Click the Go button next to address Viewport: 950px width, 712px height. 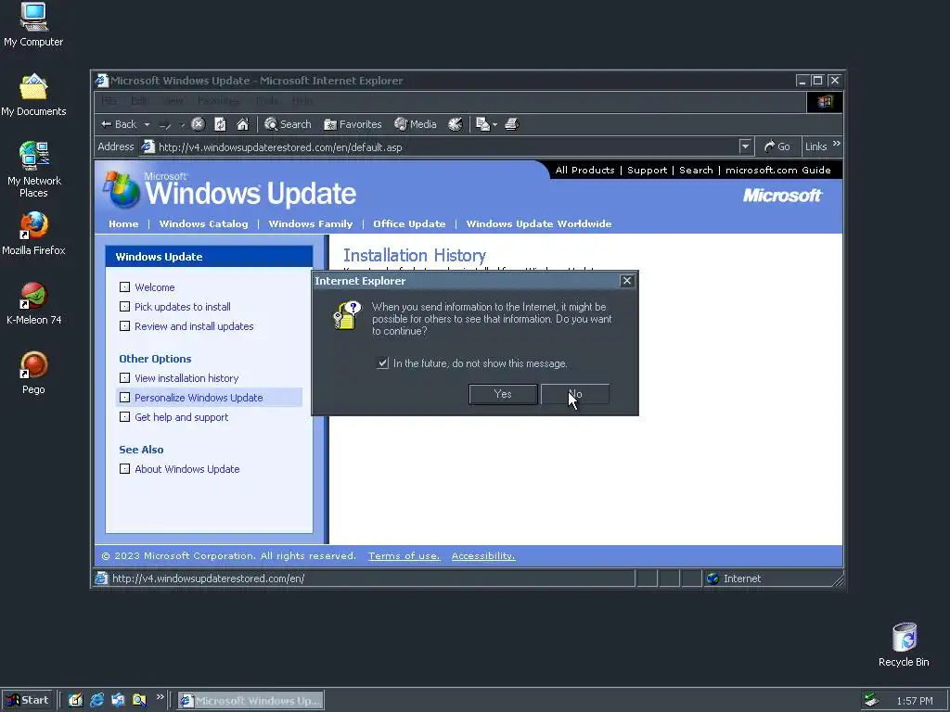click(x=777, y=146)
